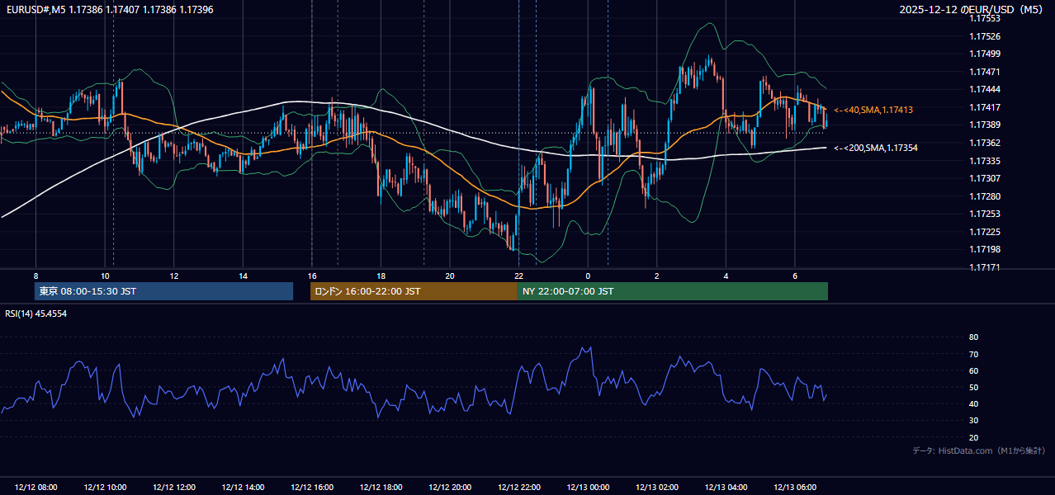Click the 12/12 12:00 time label

click(174, 488)
